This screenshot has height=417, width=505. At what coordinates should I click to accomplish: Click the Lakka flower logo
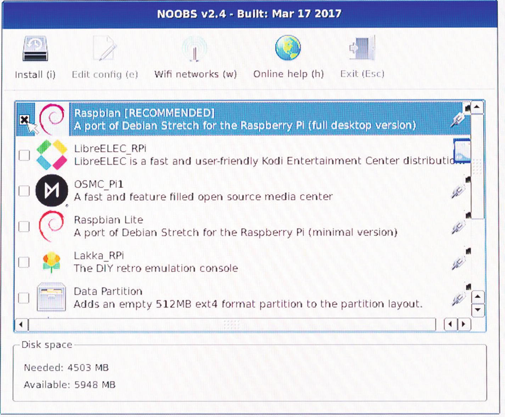point(52,262)
